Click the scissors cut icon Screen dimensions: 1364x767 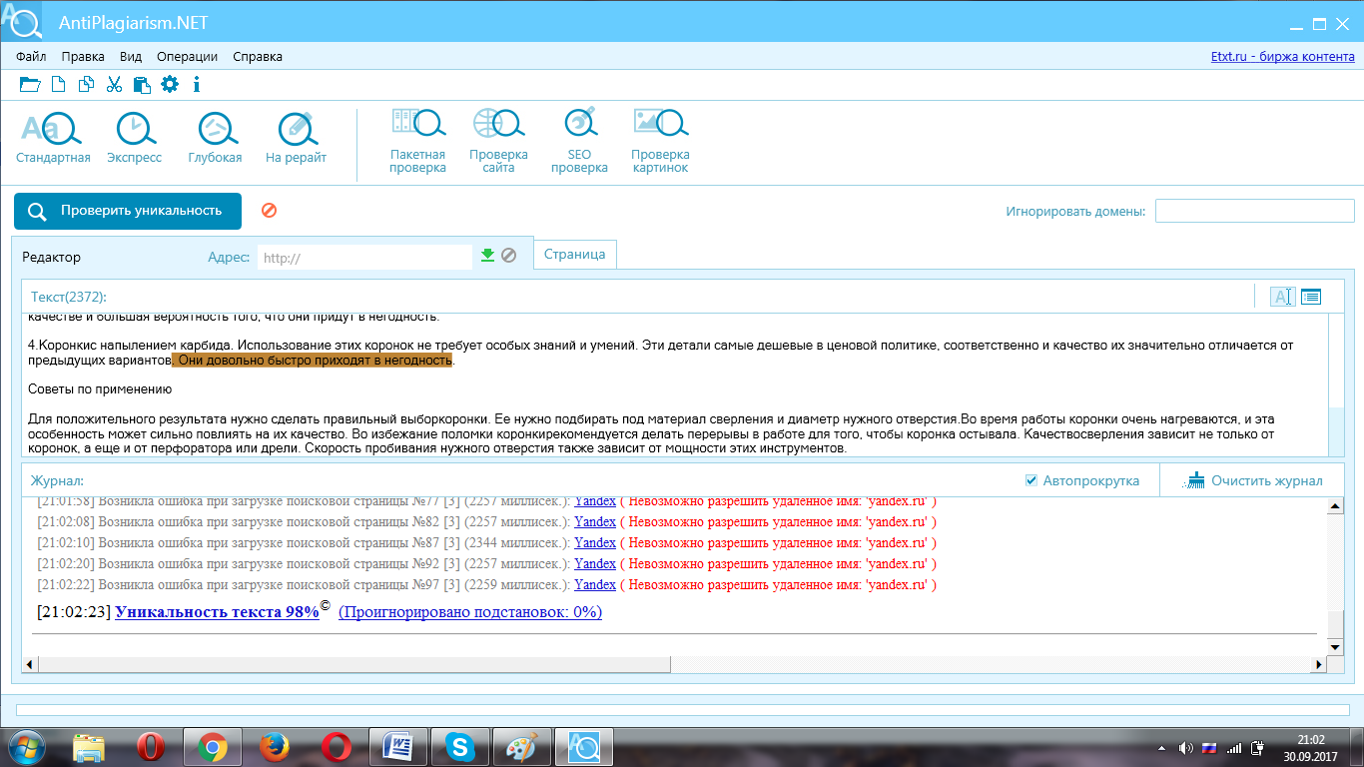pos(114,84)
